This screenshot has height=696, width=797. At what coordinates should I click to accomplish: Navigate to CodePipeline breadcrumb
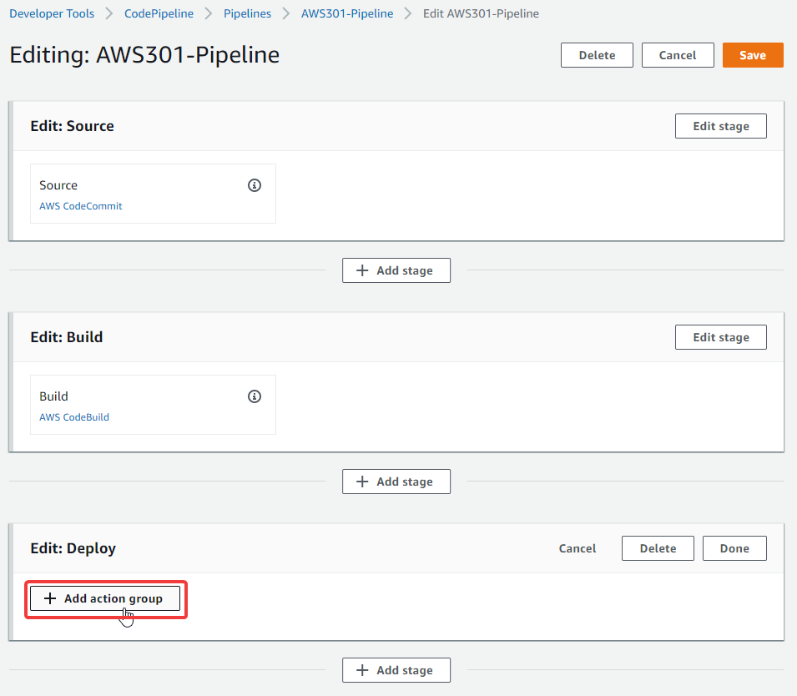click(x=159, y=13)
